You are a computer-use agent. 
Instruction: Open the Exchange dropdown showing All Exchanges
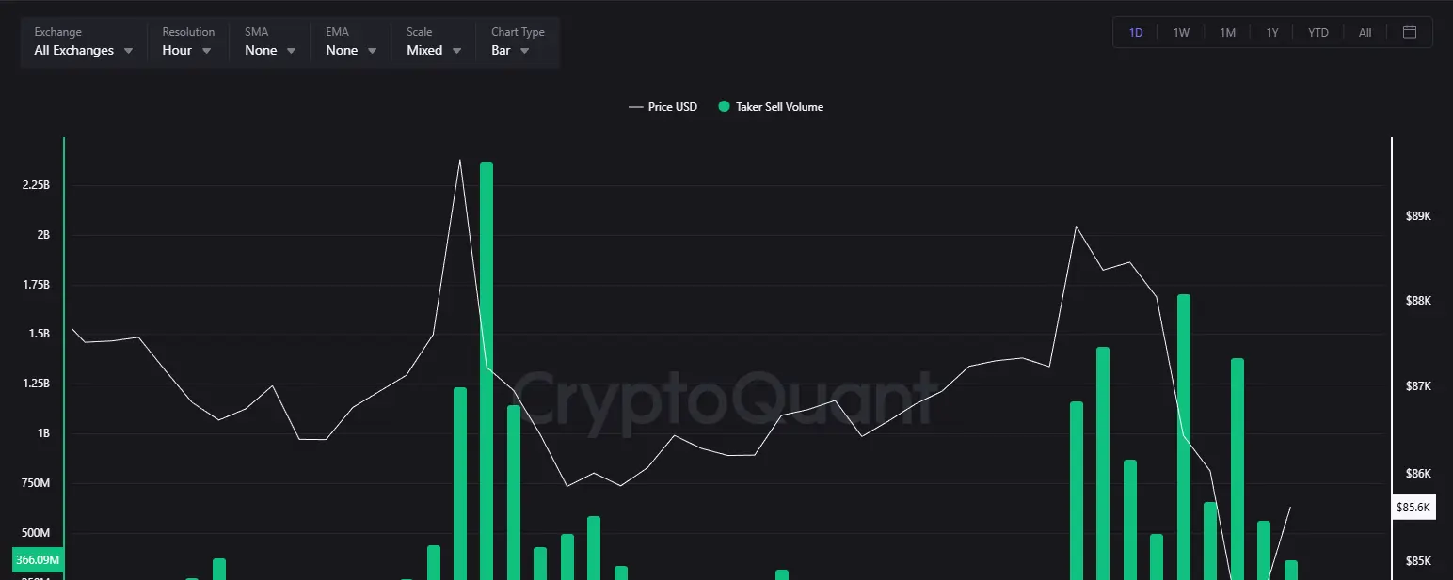click(82, 50)
